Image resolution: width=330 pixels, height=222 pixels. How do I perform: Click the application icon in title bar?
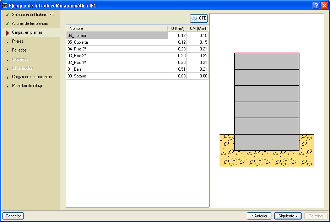tap(4, 6)
